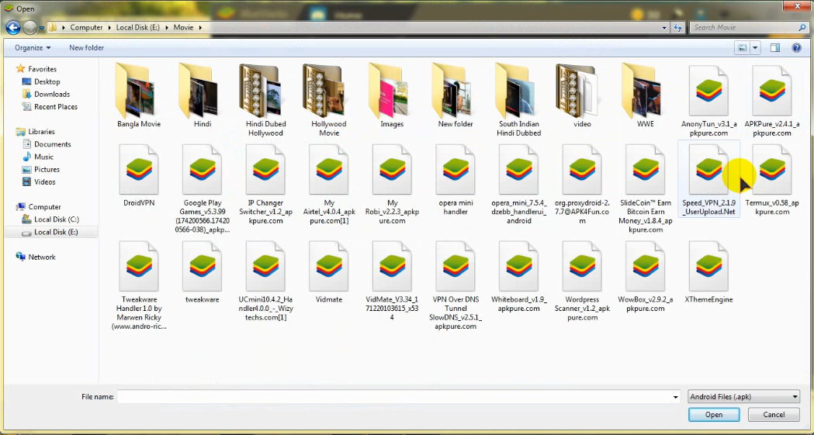Select WowBox_v2.9.2 apk file
The height and width of the screenshot is (435, 814).
click(x=646, y=276)
